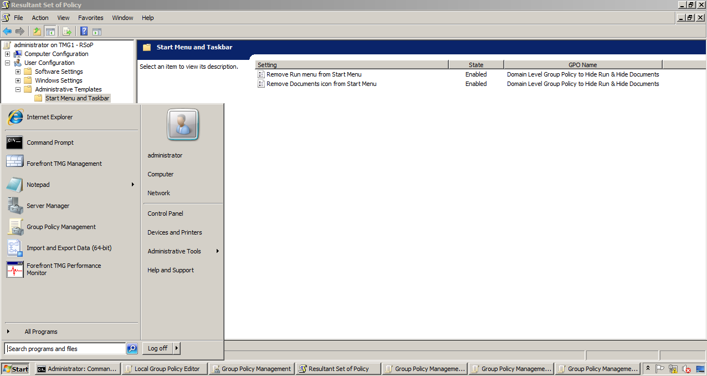The height and width of the screenshot is (376, 707).
Task: Start Forefront TMG Performance Monitor
Action: (x=63, y=269)
